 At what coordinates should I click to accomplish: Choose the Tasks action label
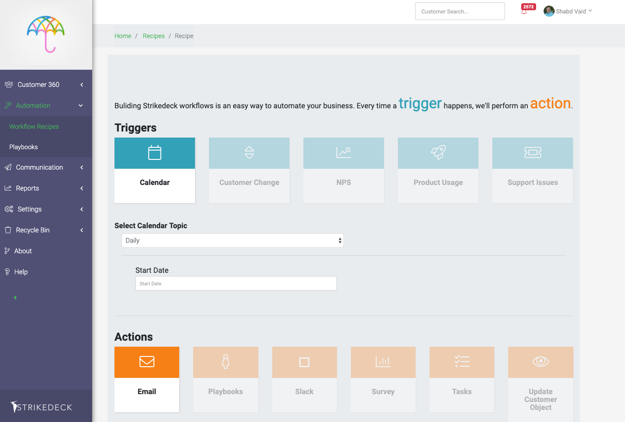(462, 391)
